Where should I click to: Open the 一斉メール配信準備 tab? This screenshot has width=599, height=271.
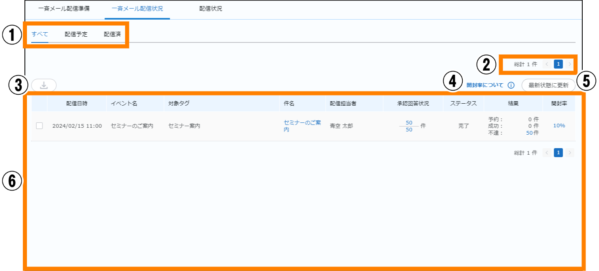click(x=64, y=9)
